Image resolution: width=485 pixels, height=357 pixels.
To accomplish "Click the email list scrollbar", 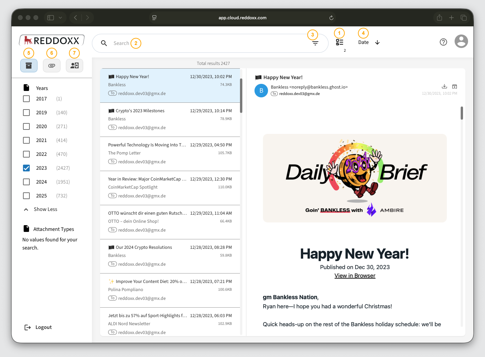I will tap(241, 96).
